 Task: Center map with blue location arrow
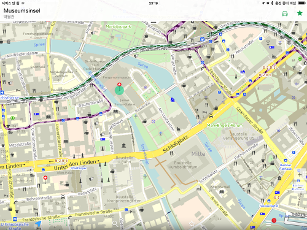tap(38, 224)
